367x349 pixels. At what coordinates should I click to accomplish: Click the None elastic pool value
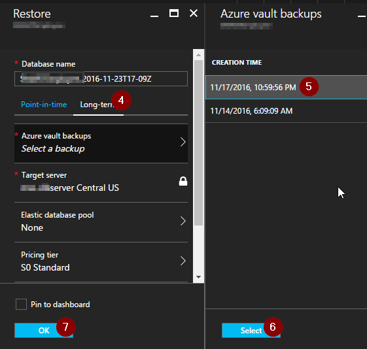point(32,228)
